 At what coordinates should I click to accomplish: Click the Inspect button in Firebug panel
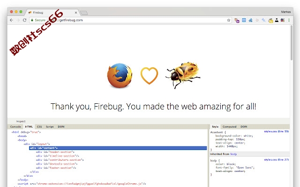coord(21,122)
